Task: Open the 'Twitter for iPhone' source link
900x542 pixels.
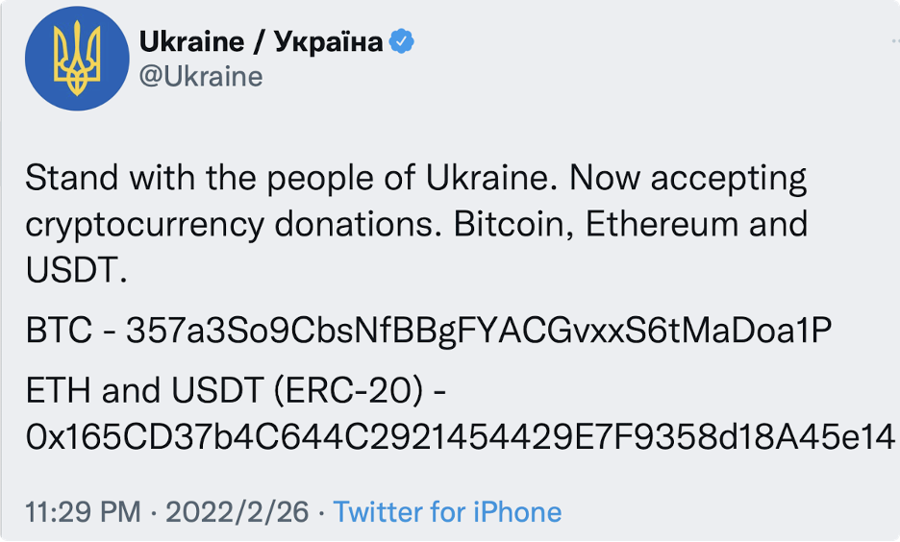Action: (447, 511)
